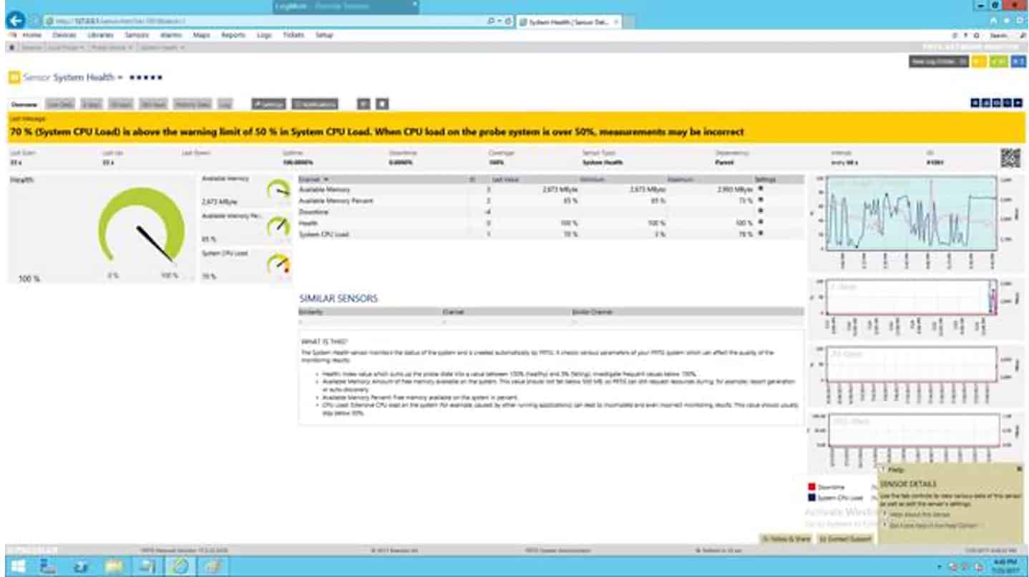The image size is (1029, 577).
Task: Open the Maps menu
Action: (x=201, y=35)
